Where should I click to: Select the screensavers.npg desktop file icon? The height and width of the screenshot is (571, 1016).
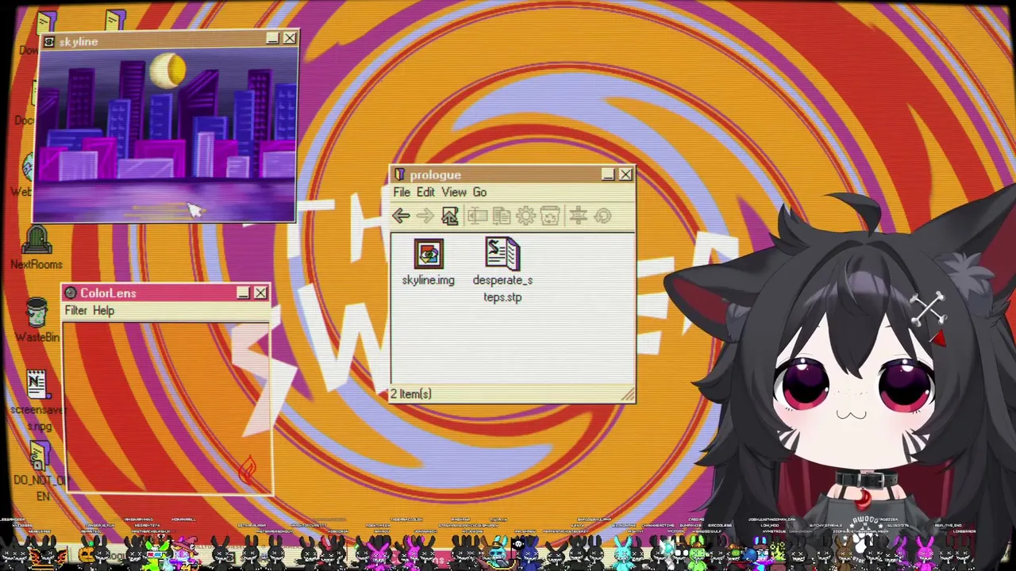tap(37, 385)
